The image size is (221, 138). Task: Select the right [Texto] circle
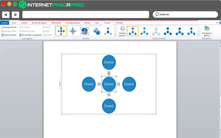pyautogui.click(x=129, y=84)
